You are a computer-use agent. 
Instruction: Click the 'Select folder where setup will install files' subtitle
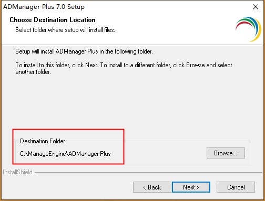click(x=65, y=30)
